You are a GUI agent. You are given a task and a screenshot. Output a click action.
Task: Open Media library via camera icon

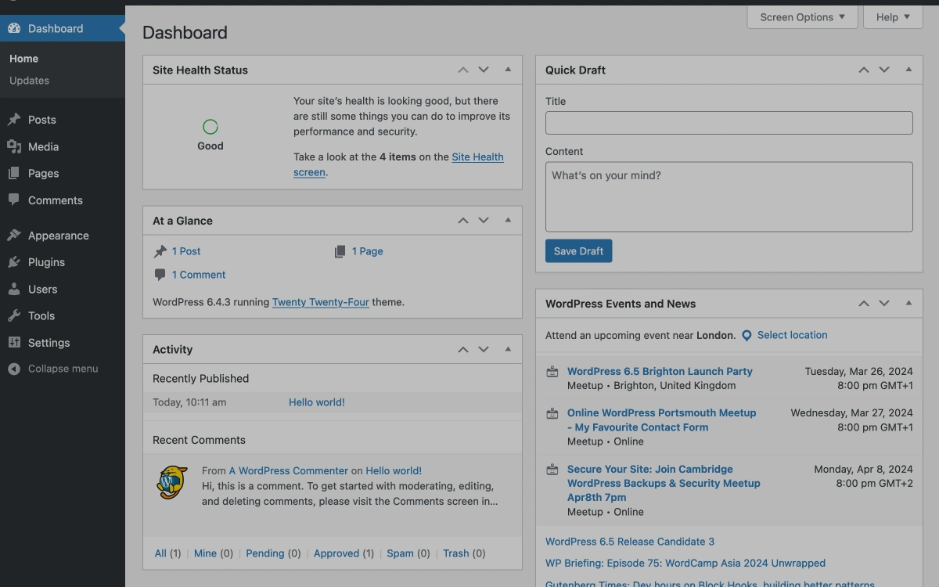(x=13, y=146)
